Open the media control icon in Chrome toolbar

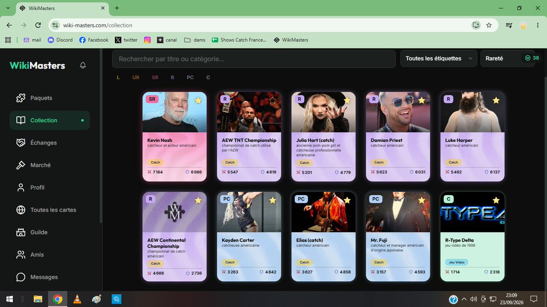pos(509,25)
